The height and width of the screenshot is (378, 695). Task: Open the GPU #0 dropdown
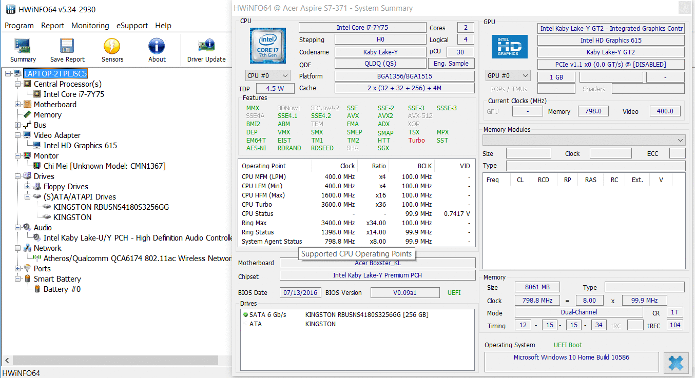tap(507, 76)
